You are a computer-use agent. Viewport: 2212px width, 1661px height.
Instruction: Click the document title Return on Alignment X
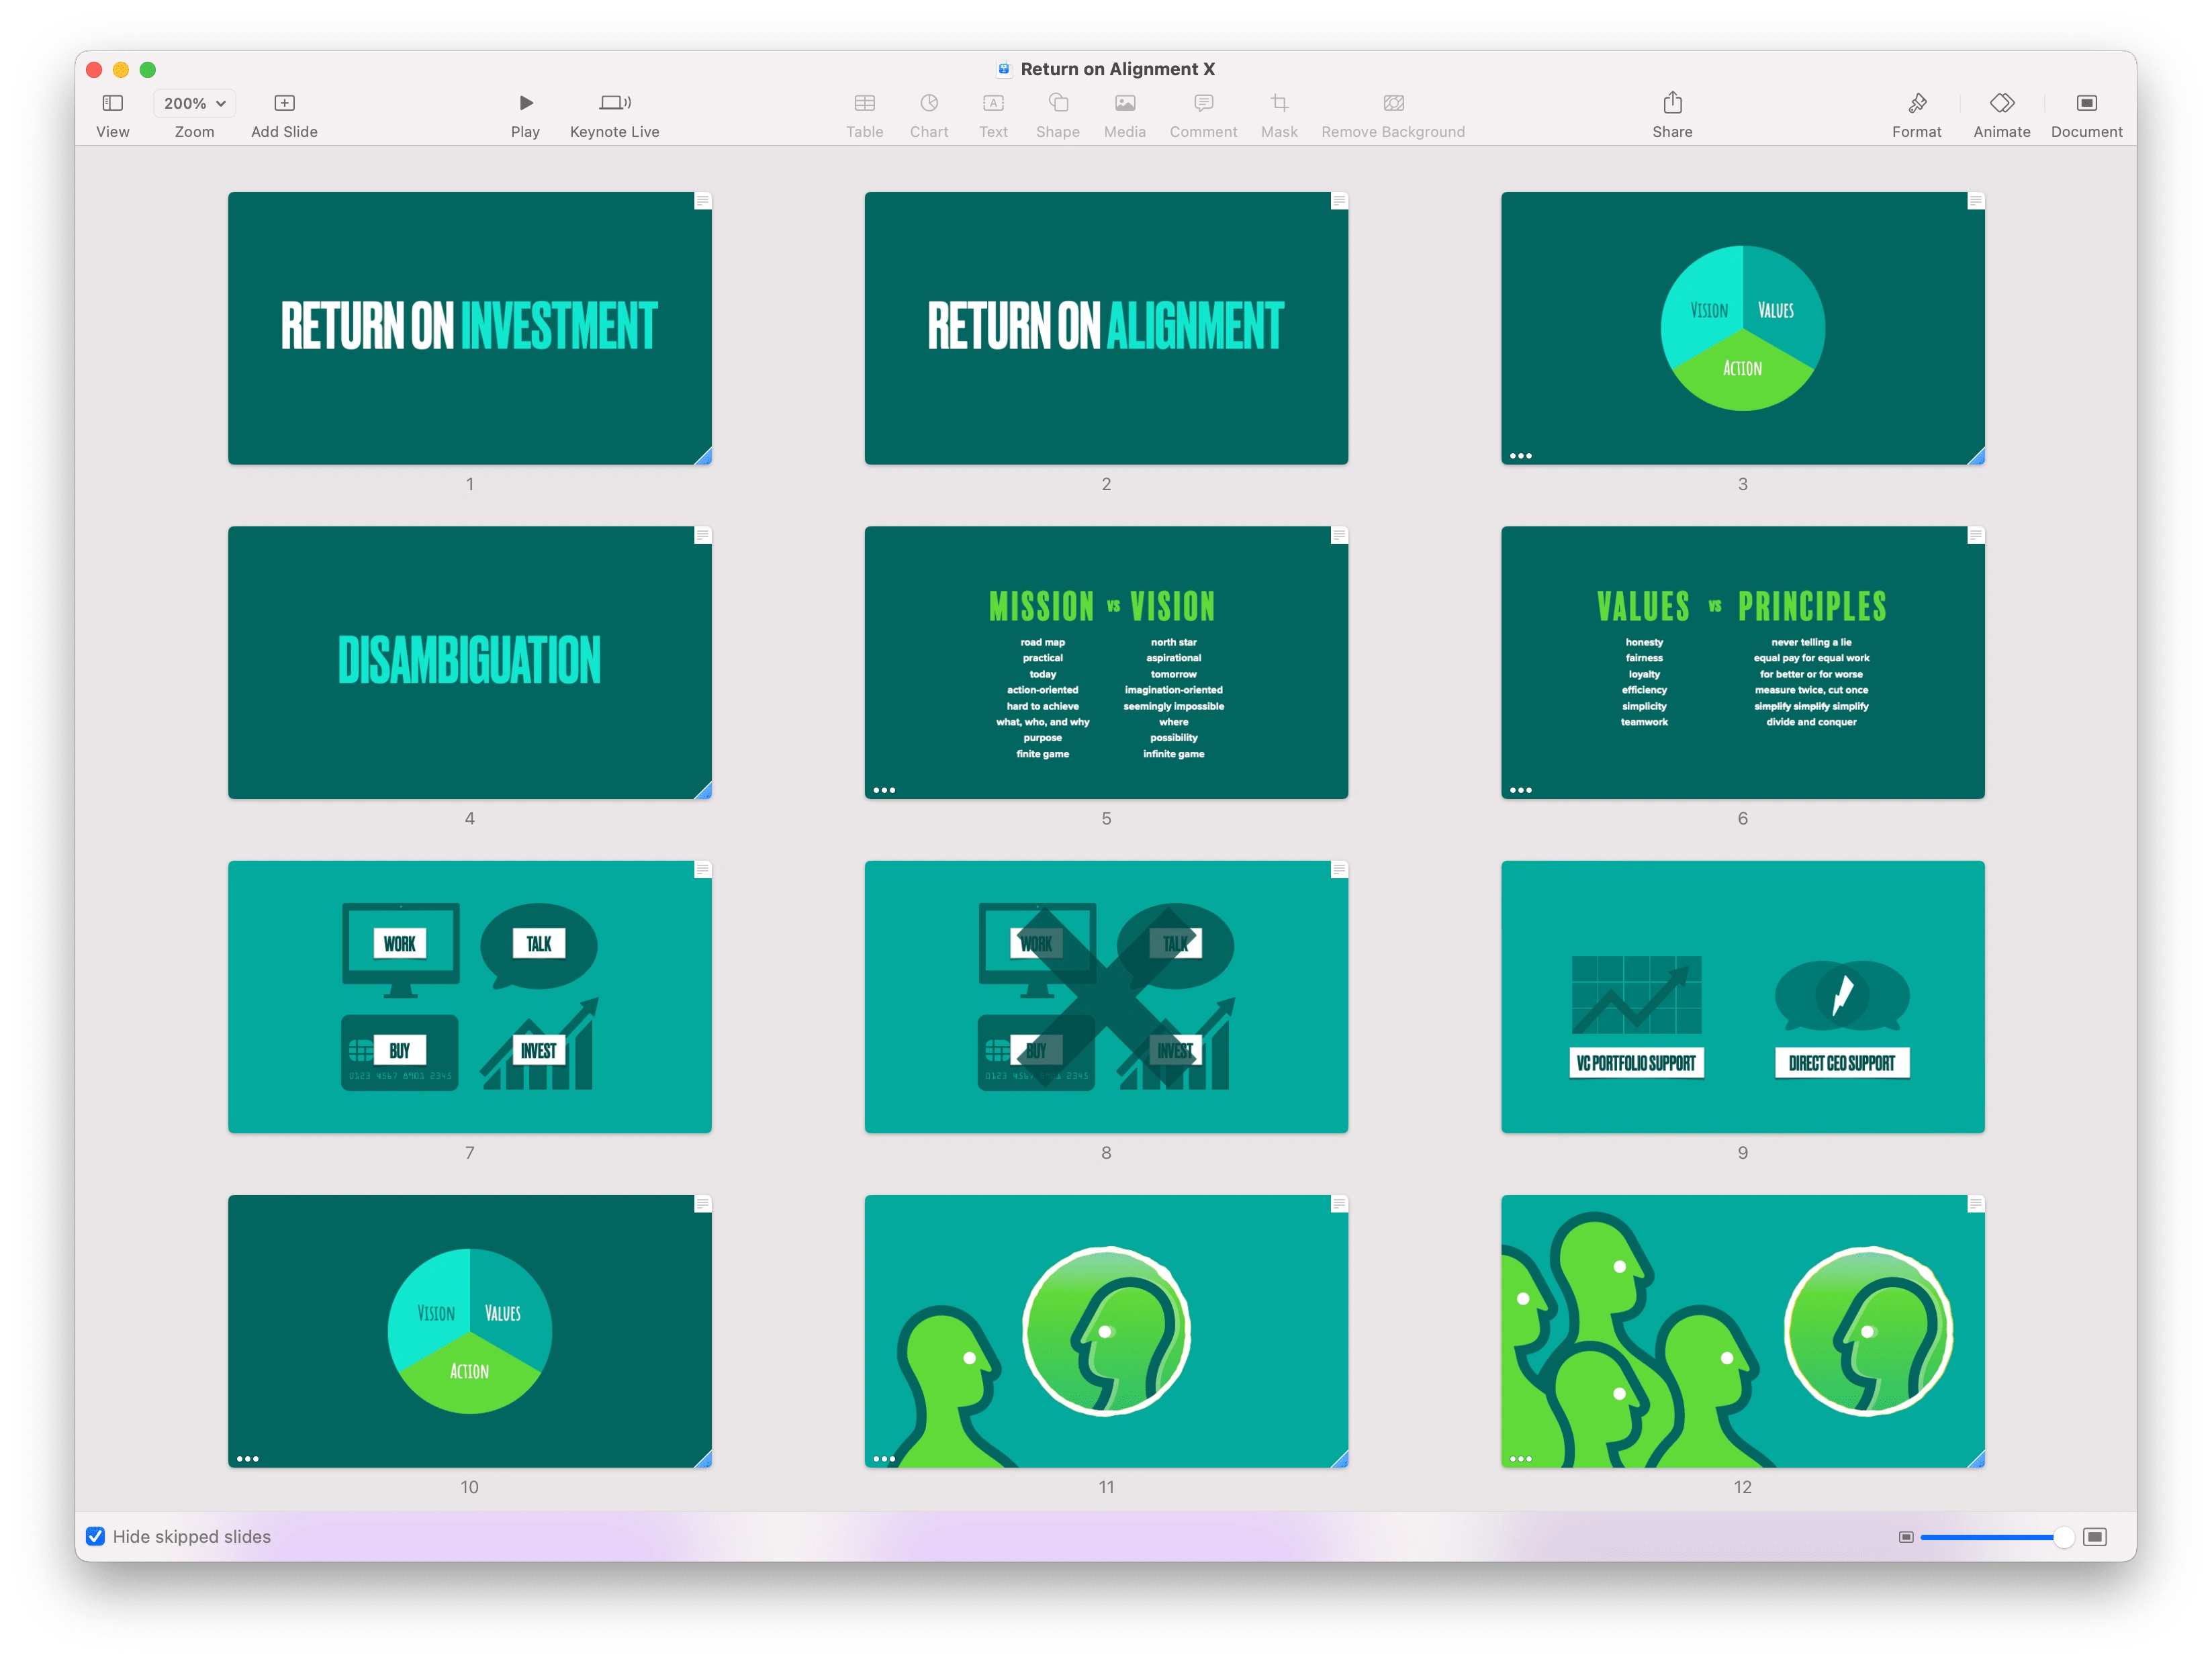point(1117,69)
